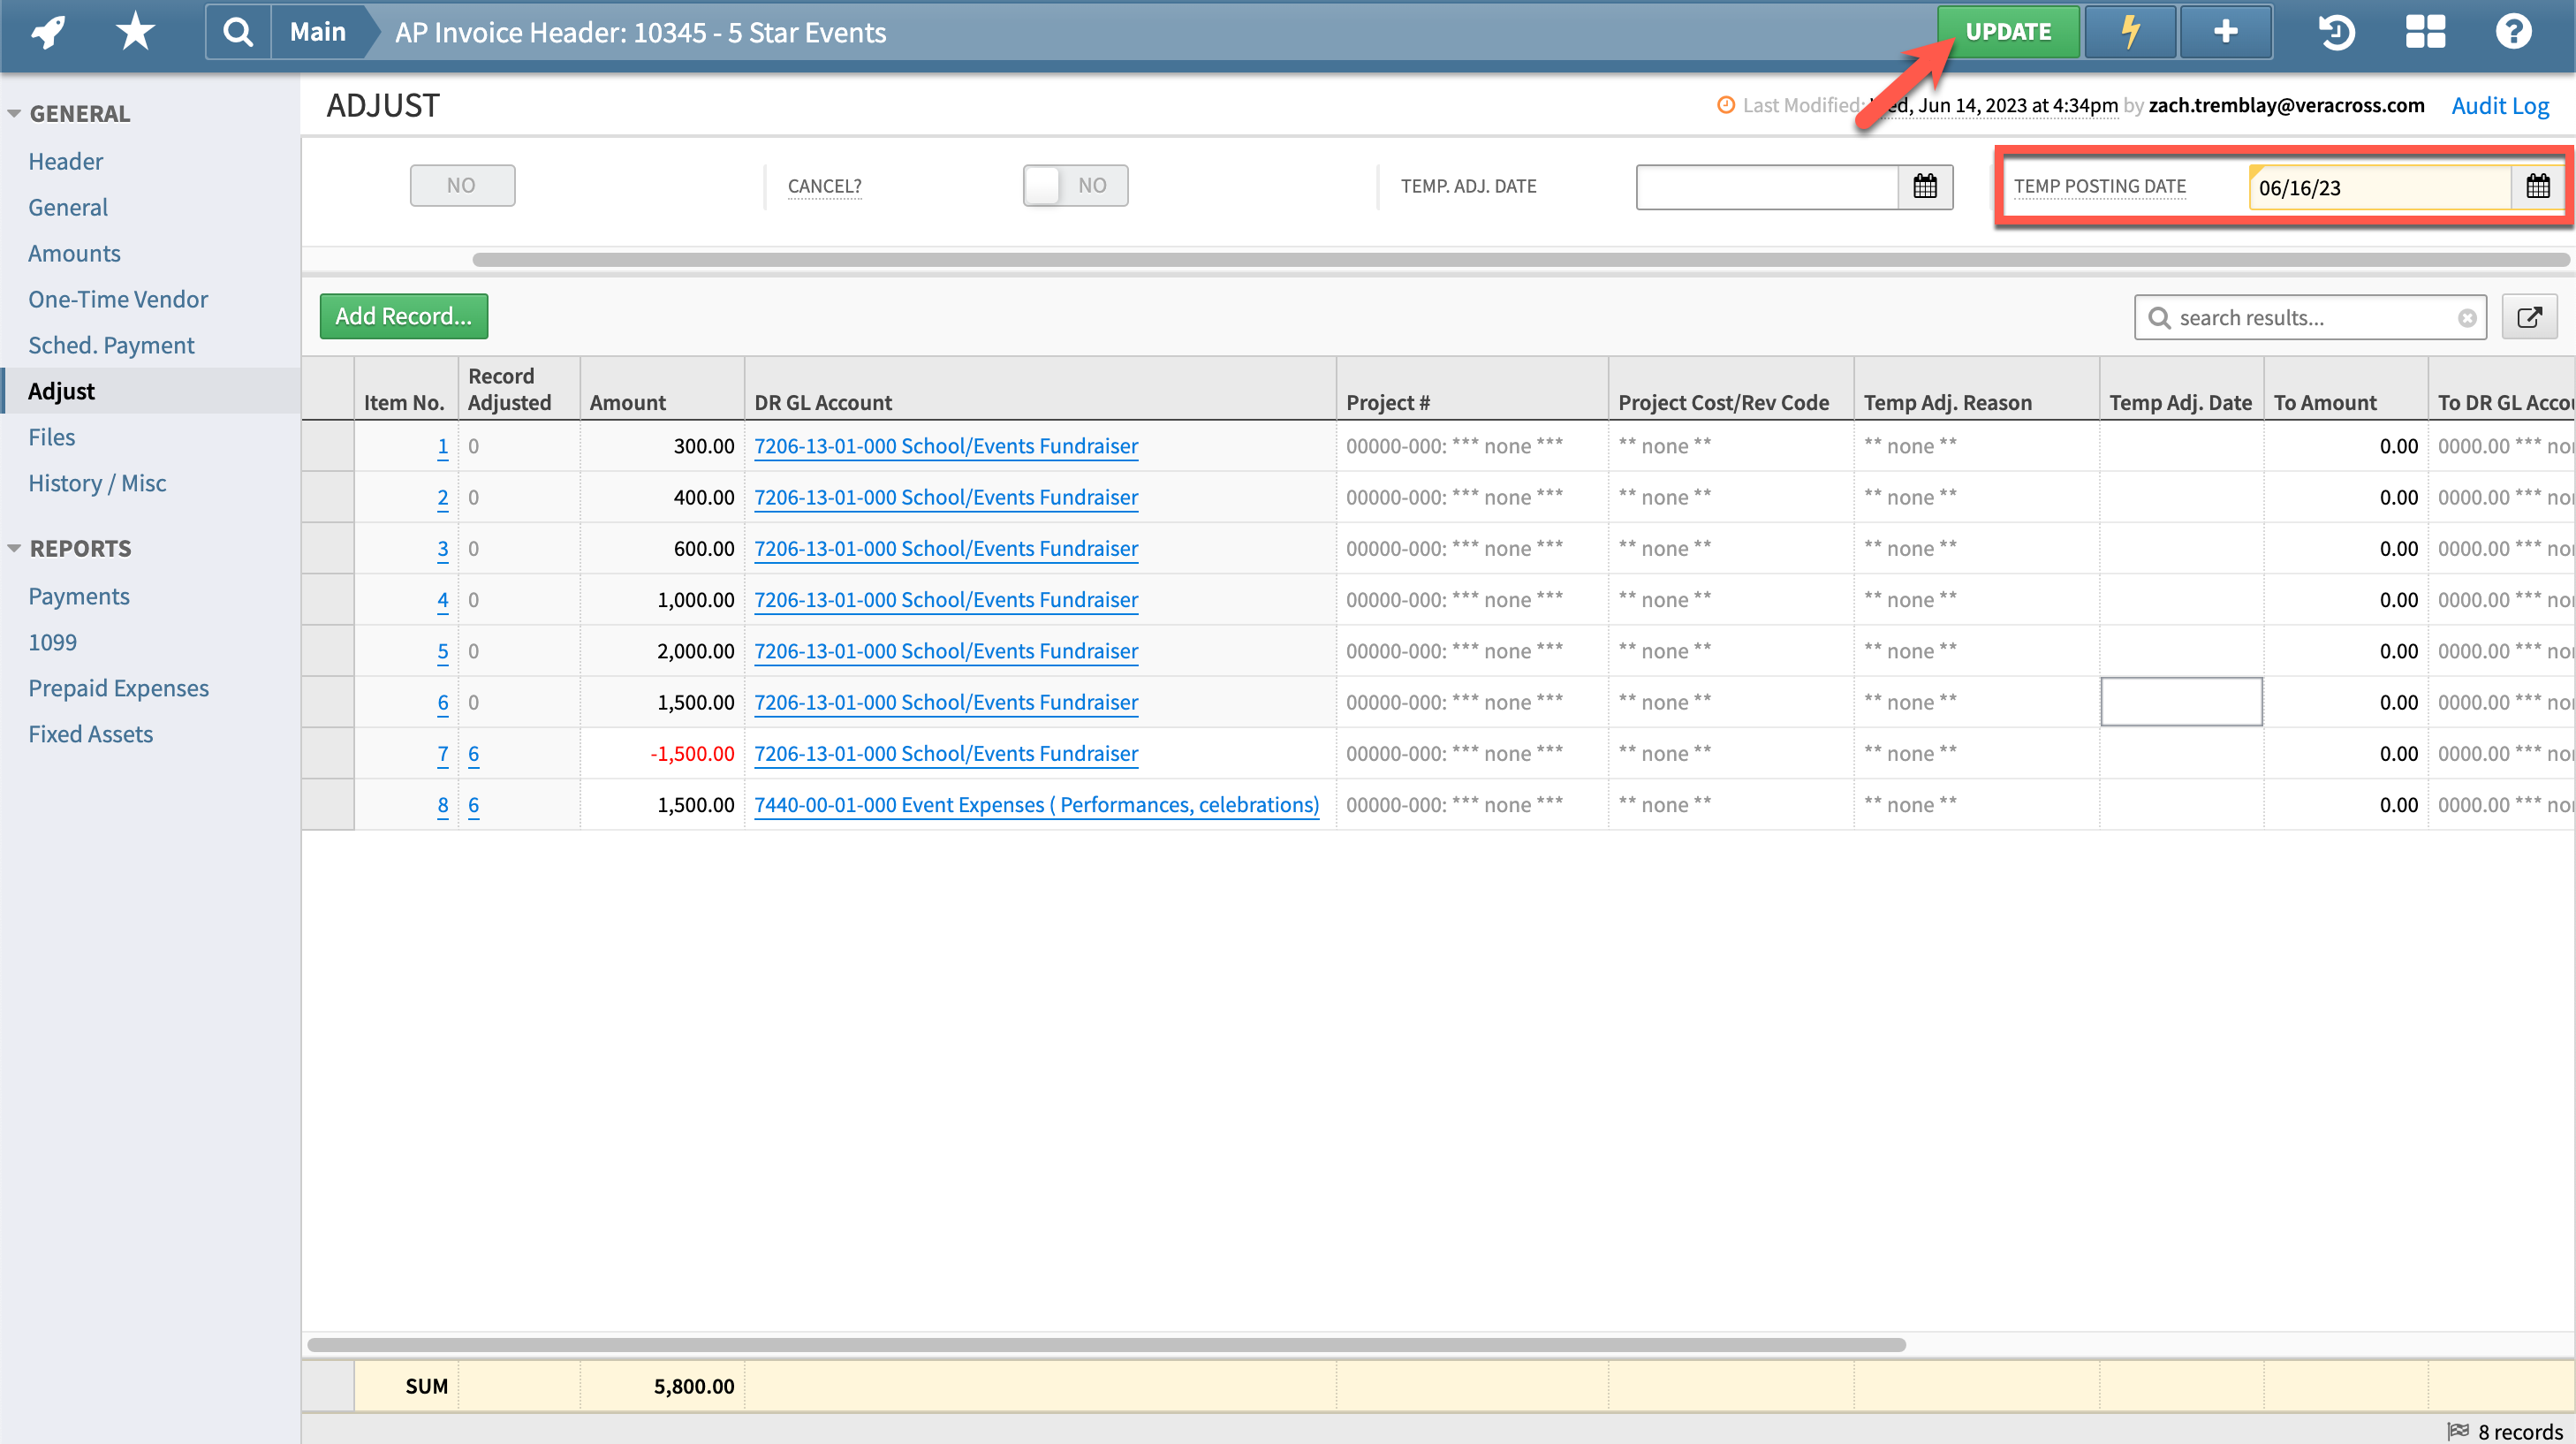Open search results in external window
Image resolution: width=2576 pixels, height=1444 pixels.
click(2530, 317)
